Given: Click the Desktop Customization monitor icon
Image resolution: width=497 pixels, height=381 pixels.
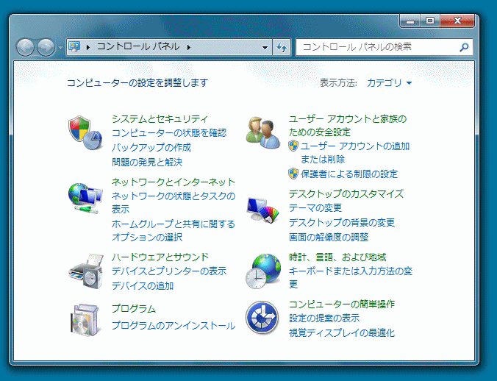Looking at the screenshot, I should [263, 210].
